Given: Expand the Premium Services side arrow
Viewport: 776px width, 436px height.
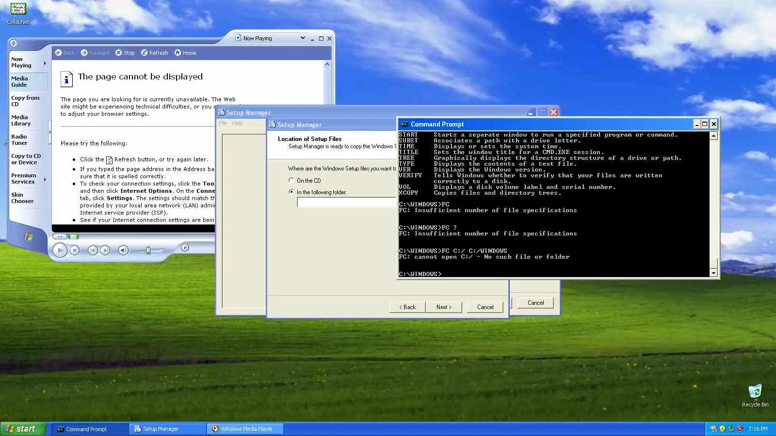Looking at the screenshot, I should coord(45,179).
